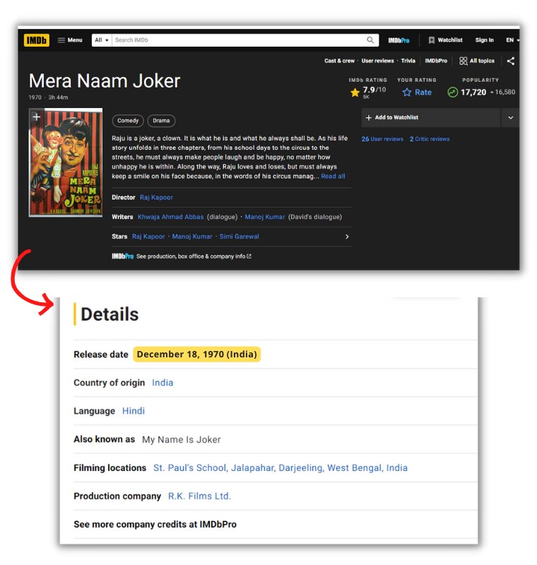Click the search magnifier icon
This screenshot has width=537, height=565.
point(370,40)
